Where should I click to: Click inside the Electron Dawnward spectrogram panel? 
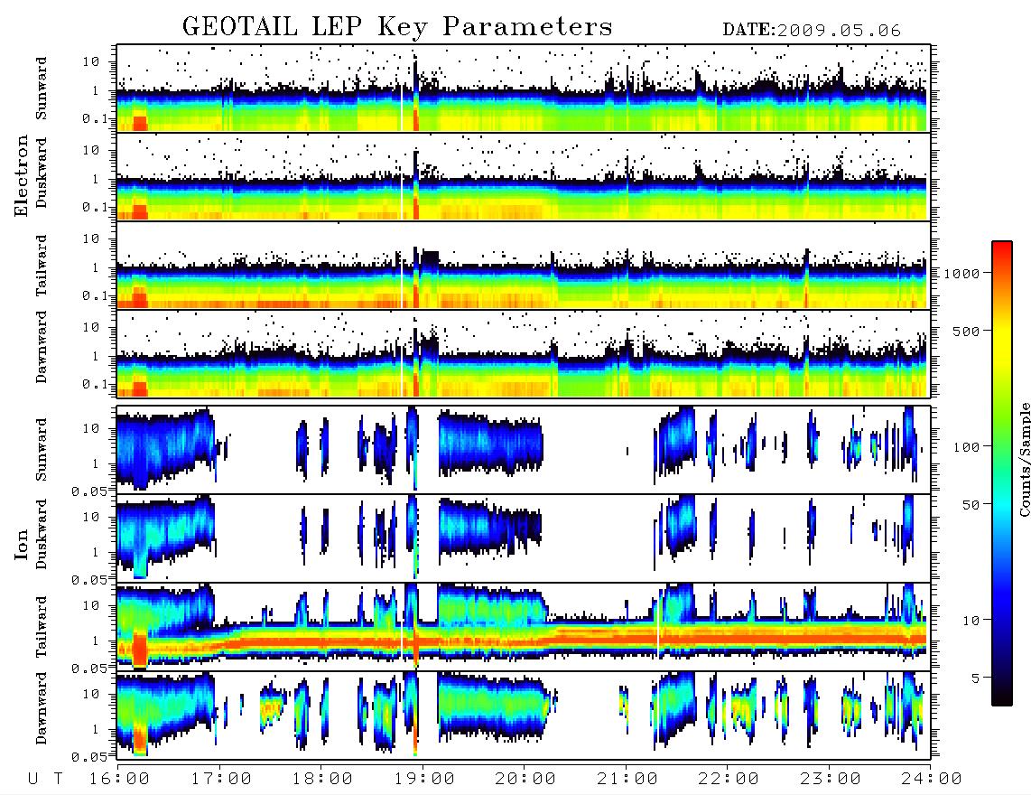click(524, 353)
